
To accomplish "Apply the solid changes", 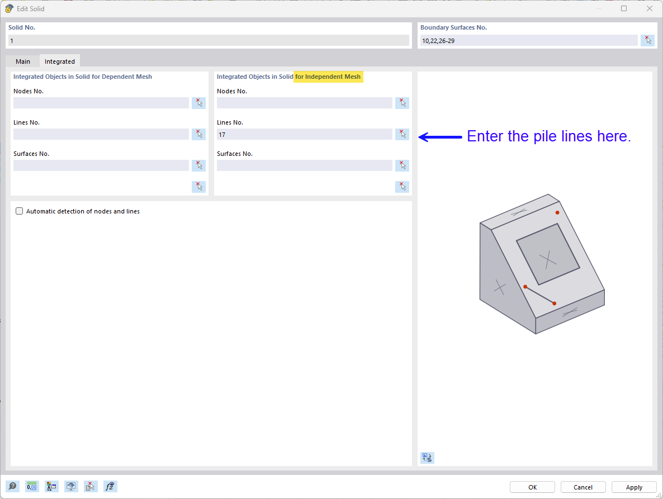I will [x=633, y=487].
